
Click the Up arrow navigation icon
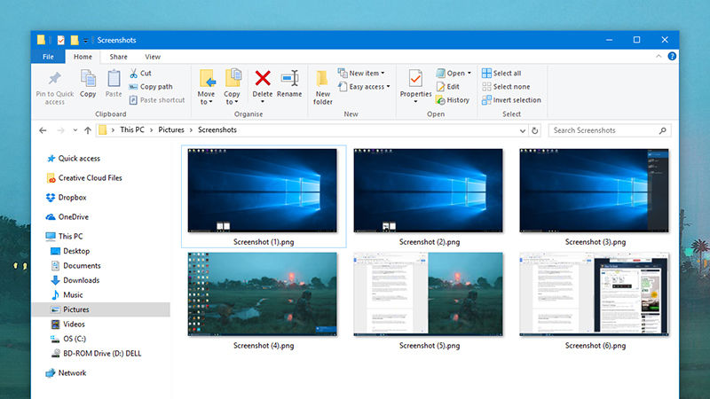click(87, 130)
